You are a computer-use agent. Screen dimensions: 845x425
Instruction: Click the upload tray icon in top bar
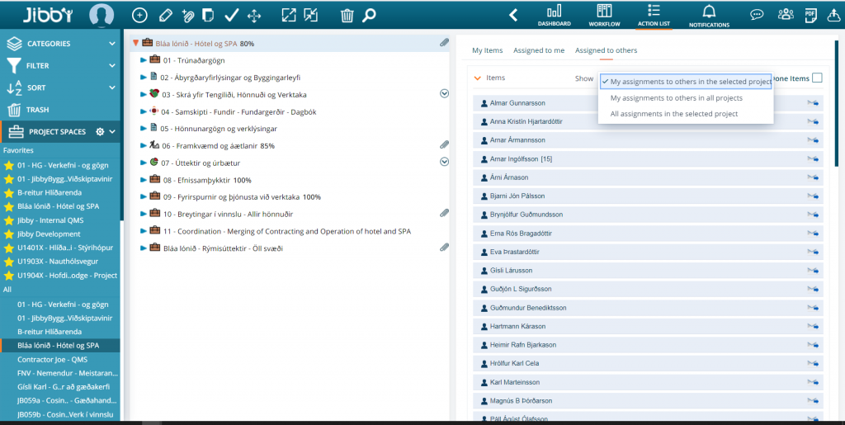(833, 15)
